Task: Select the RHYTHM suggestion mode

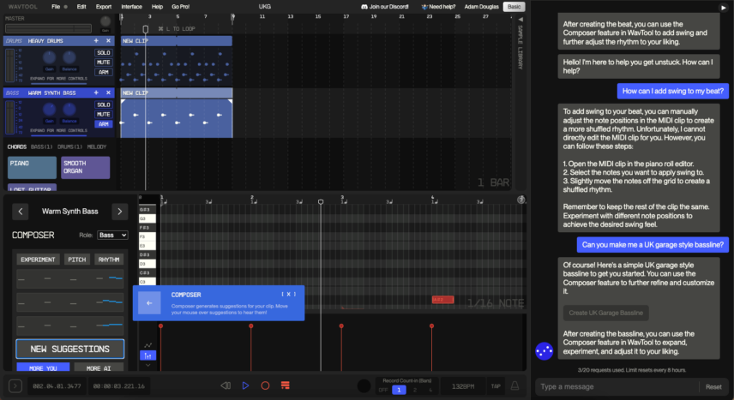Action: click(109, 260)
